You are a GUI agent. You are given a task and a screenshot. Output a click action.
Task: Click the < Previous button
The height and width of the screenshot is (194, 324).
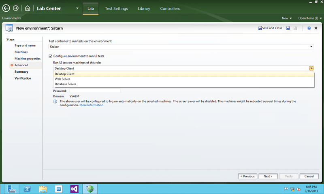pyautogui.click(x=247, y=176)
